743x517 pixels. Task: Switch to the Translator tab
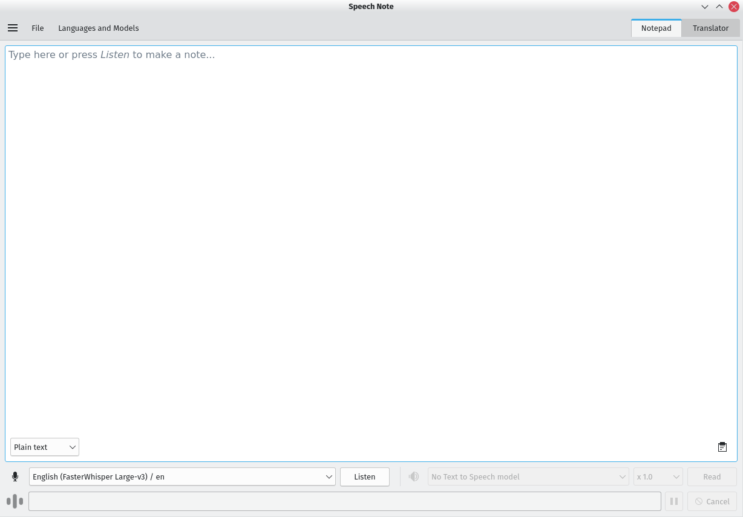coord(710,28)
